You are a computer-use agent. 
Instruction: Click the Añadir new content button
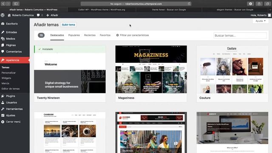click(x=52, y=15)
